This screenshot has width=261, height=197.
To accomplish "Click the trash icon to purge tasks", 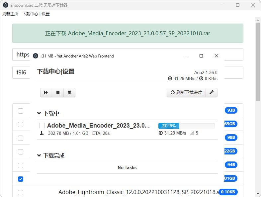I will click(x=70, y=92).
